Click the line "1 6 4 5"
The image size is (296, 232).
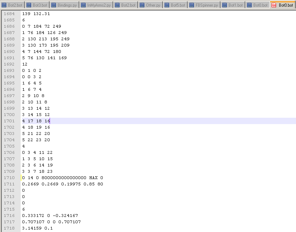tap(32, 83)
